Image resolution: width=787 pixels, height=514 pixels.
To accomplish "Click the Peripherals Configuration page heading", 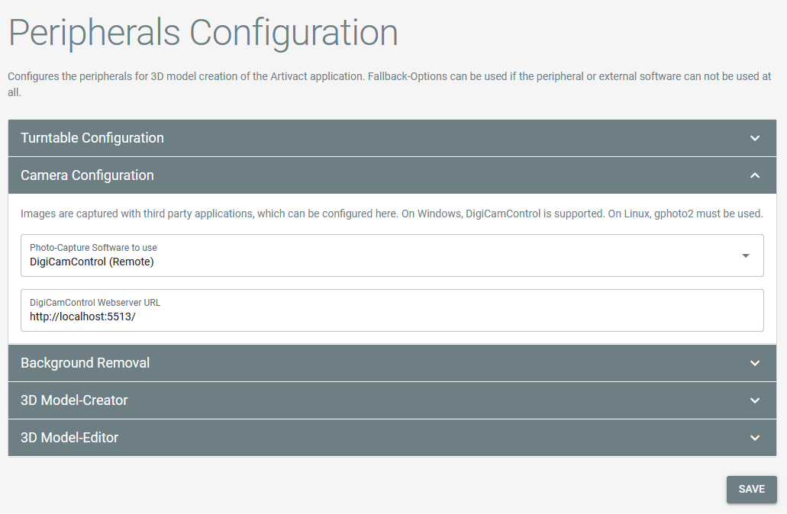I will [x=203, y=33].
